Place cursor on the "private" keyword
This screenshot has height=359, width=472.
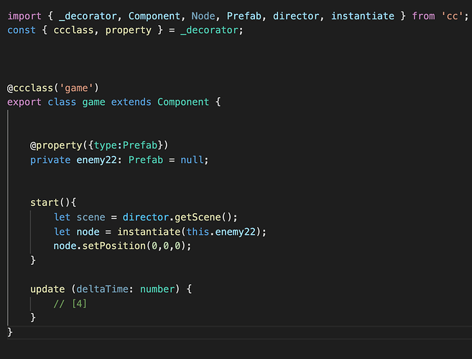point(50,159)
